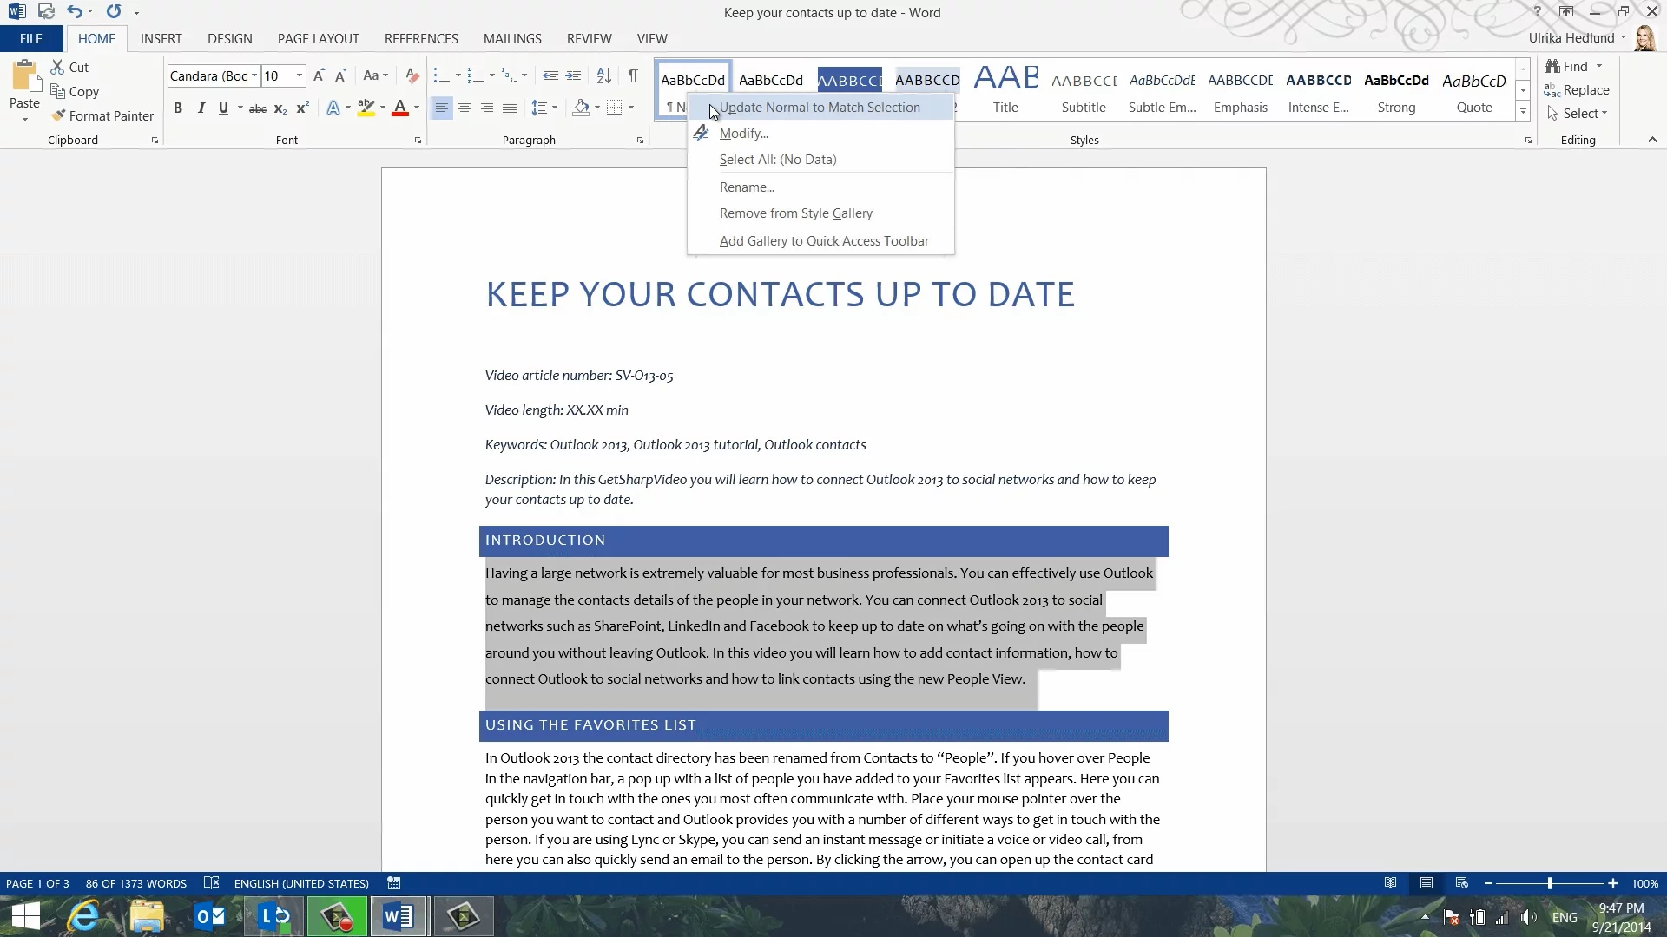
Task: Expand the Styles gallery More arrow
Action: click(1523, 111)
